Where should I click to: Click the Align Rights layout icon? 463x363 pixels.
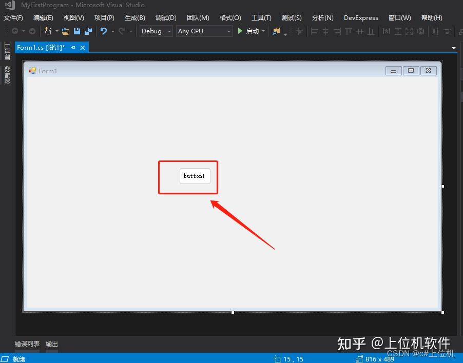337,31
